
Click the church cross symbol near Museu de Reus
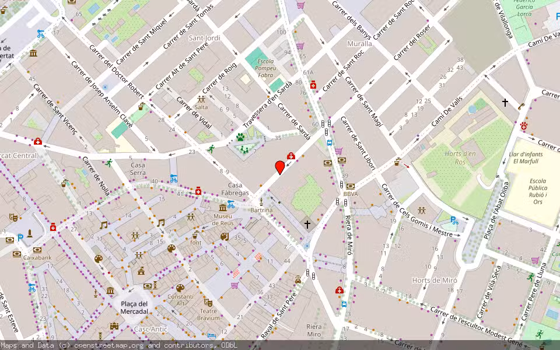[307, 224]
